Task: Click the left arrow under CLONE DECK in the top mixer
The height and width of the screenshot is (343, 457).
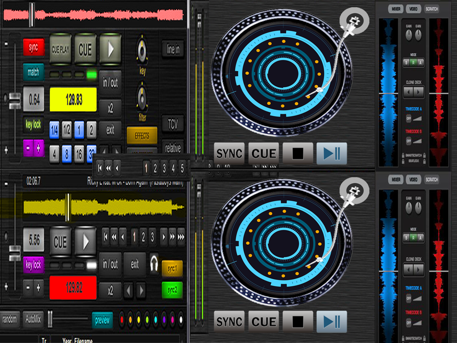Action: coord(408,92)
